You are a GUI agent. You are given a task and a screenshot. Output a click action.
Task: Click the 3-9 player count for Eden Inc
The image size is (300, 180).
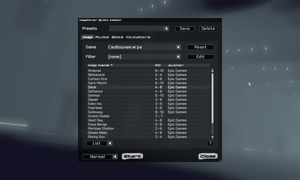159,104
